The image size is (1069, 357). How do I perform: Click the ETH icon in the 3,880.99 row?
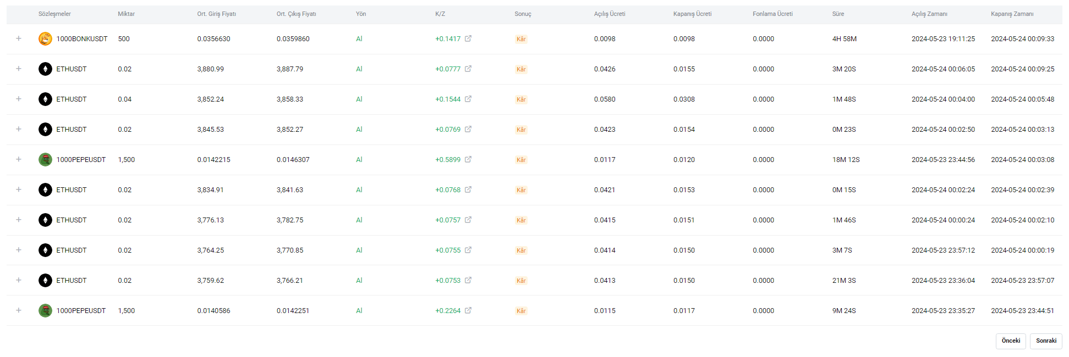45,69
